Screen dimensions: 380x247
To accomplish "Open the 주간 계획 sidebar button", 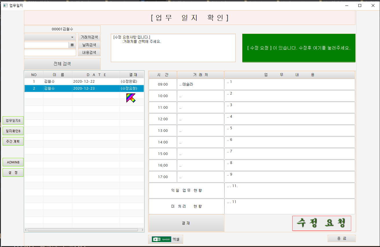I will coord(13,141).
